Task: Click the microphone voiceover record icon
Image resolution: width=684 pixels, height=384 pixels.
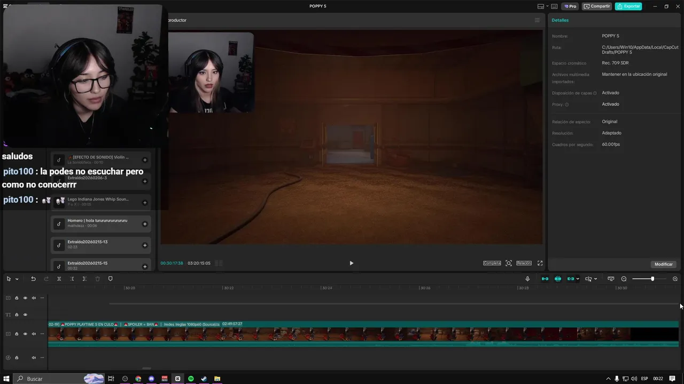Action: [x=527, y=279]
